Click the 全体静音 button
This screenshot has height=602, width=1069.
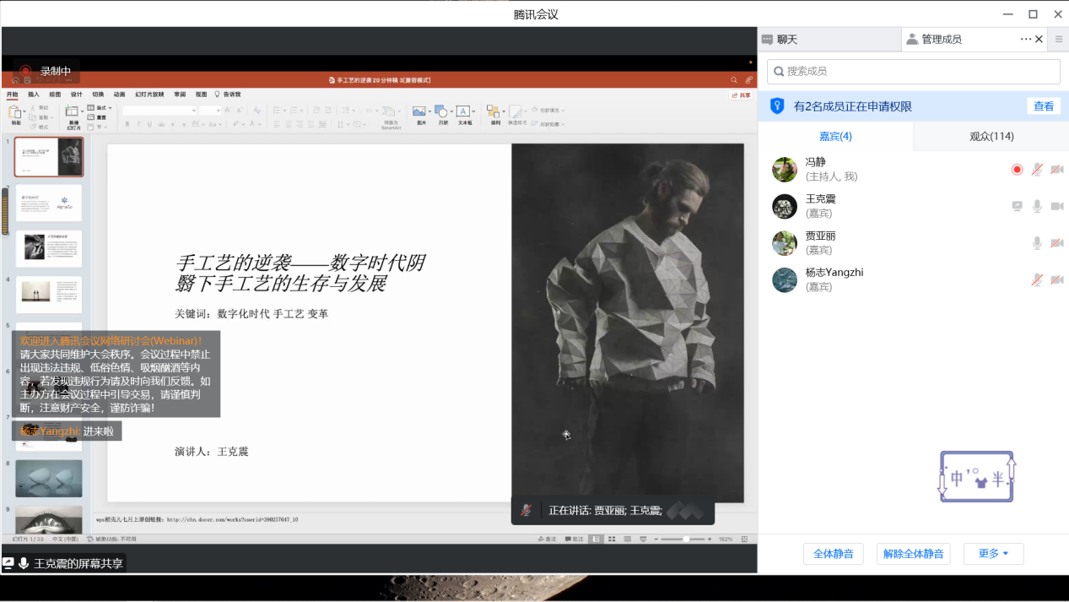[833, 554]
